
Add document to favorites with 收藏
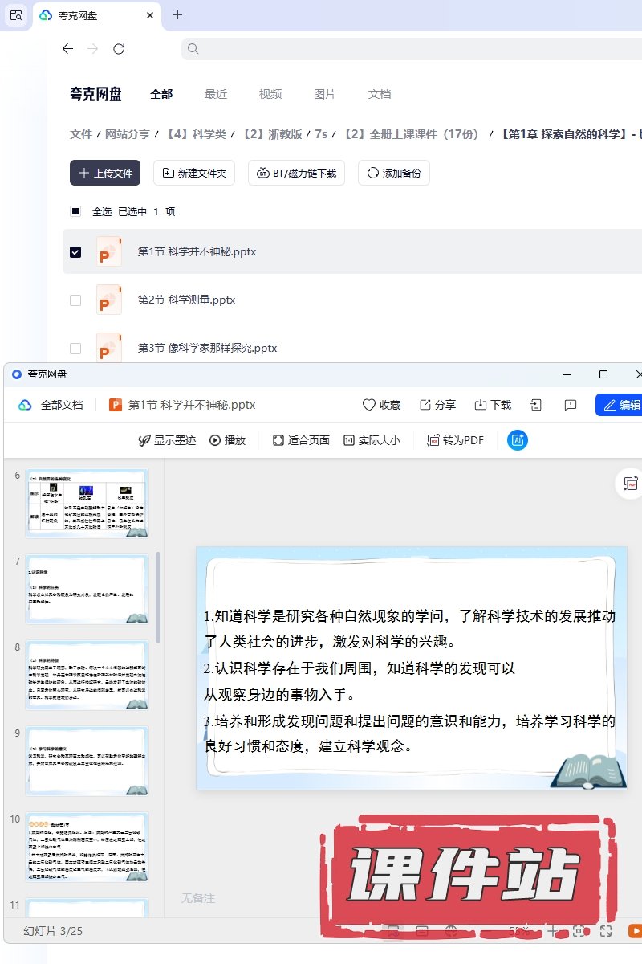[x=369, y=405]
